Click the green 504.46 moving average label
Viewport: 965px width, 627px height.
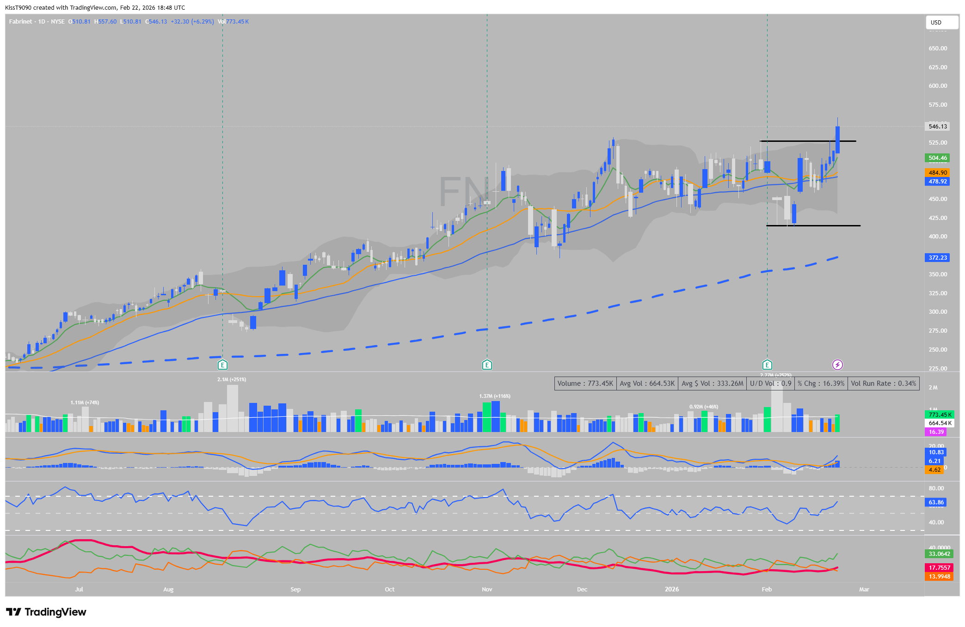[x=938, y=158]
